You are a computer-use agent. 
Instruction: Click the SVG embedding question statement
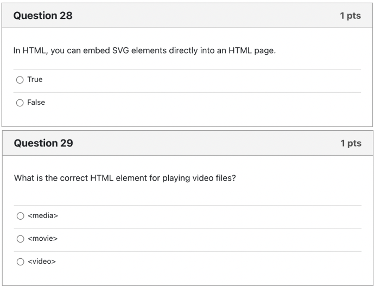(x=144, y=50)
